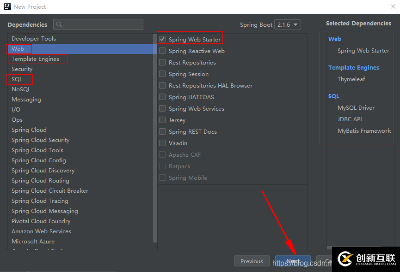Click the SQL heading in Selected Dependencies

point(334,96)
